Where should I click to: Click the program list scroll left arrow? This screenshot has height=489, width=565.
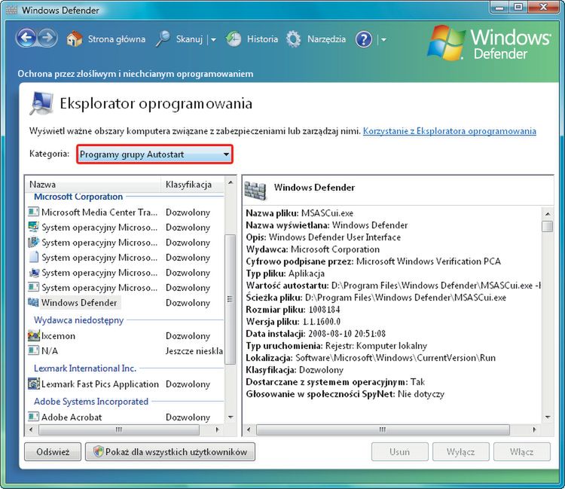pyautogui.click(x=31, y=429)
